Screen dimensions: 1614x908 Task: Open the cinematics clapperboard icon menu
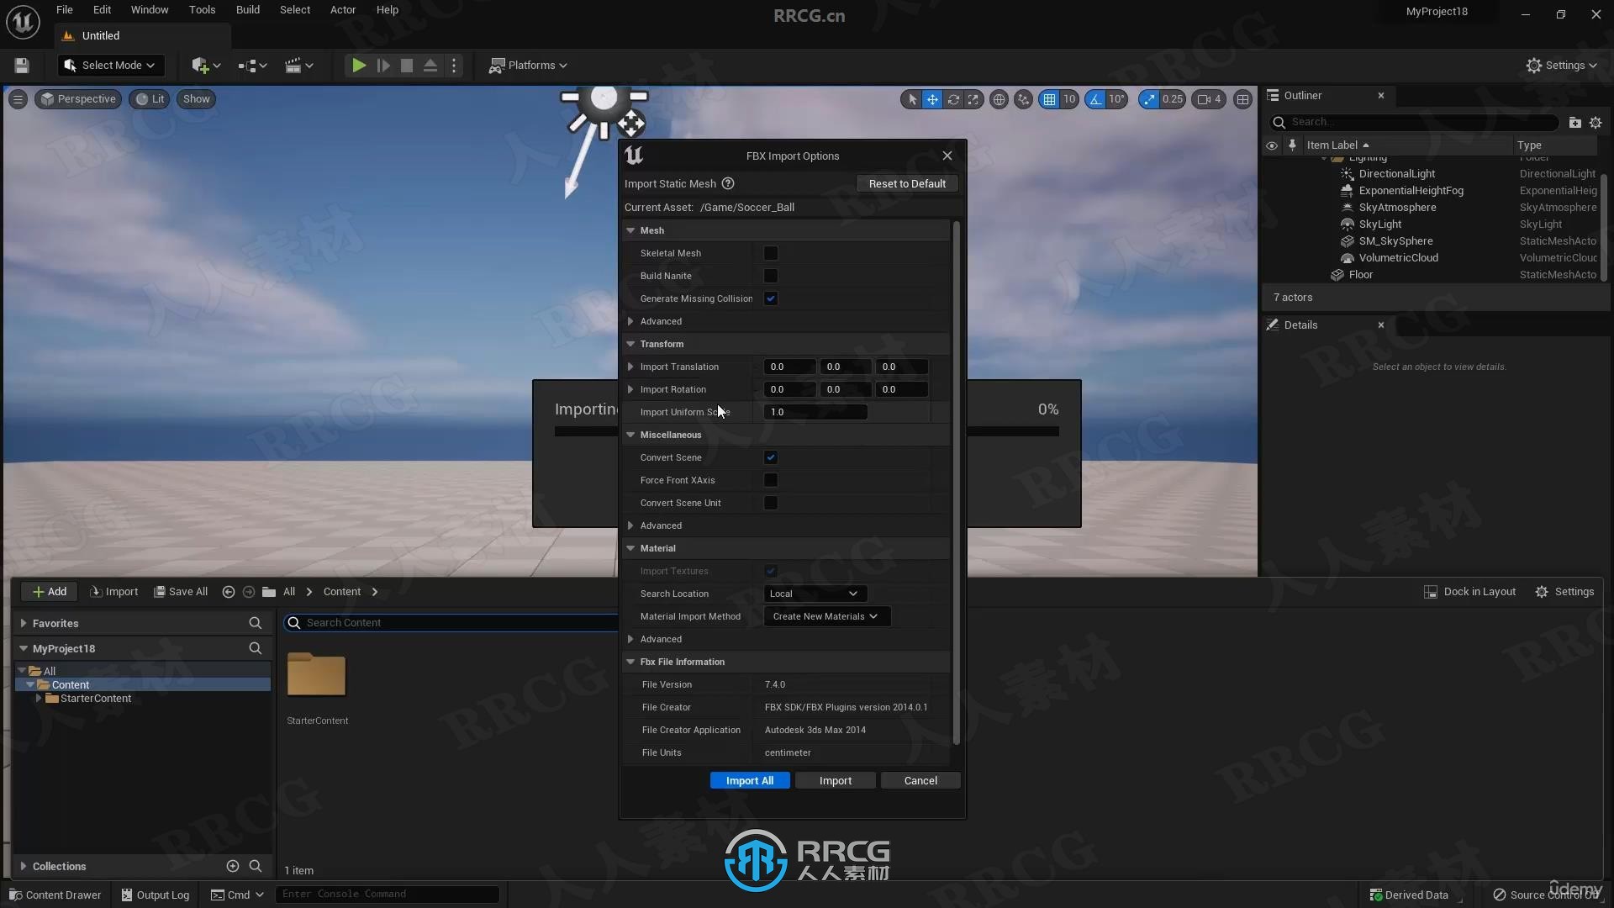[x=299, y=66]
